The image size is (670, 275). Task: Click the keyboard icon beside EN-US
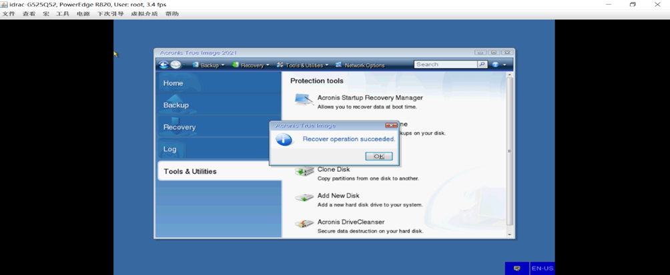tap(517, 268)
